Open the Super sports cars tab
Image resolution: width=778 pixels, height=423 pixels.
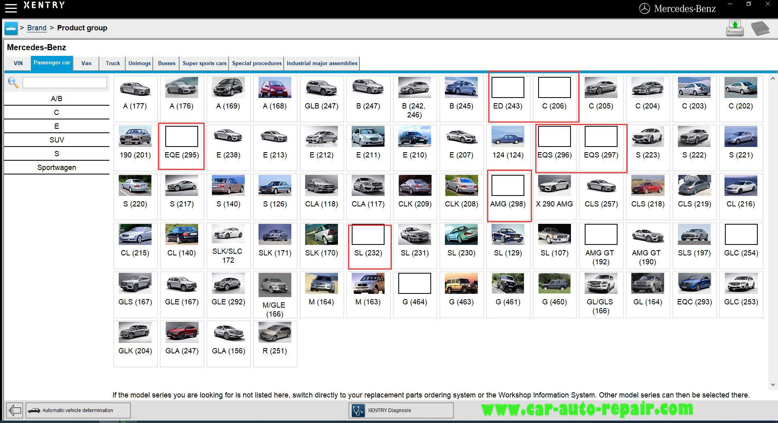pyautogui.click(x=205, y=63)
